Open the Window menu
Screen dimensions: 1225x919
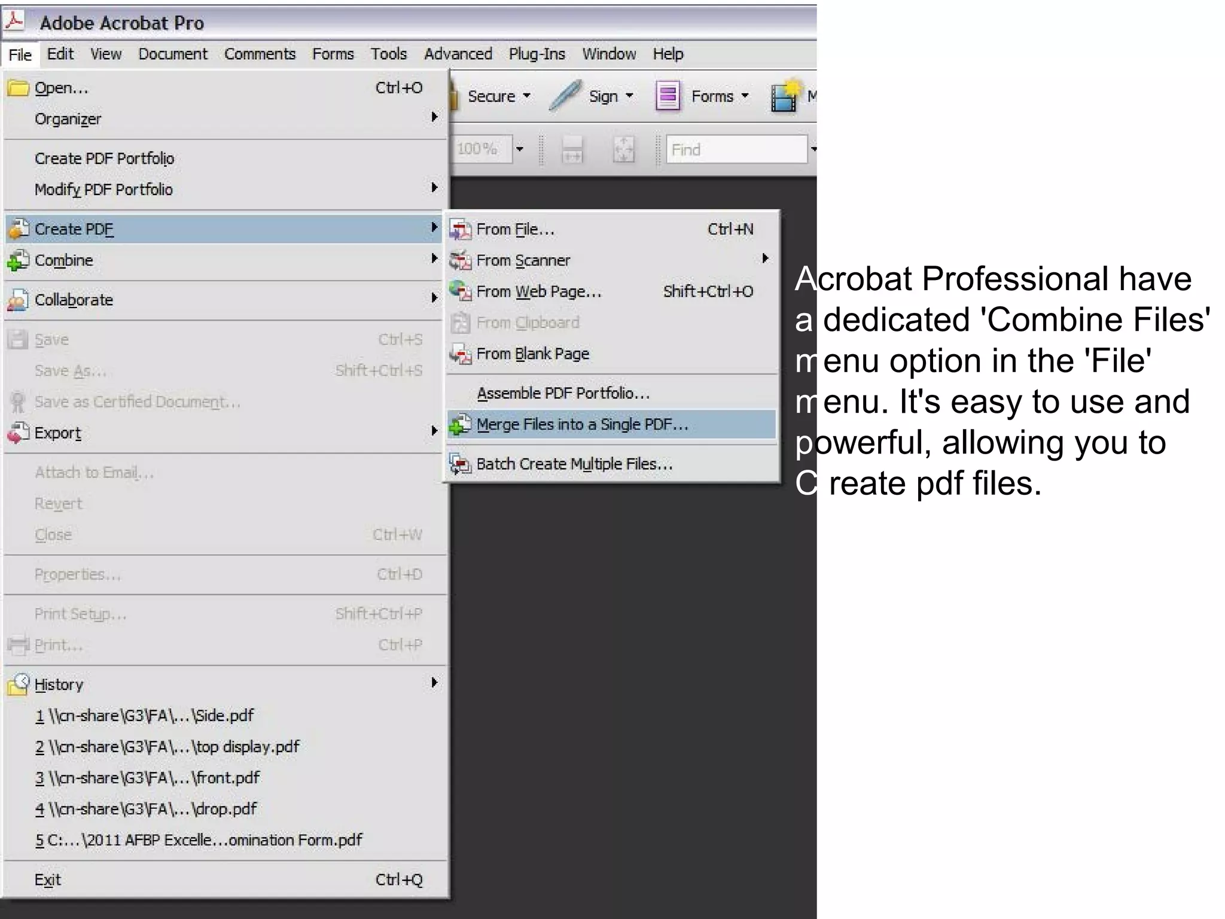coord(609,54)
